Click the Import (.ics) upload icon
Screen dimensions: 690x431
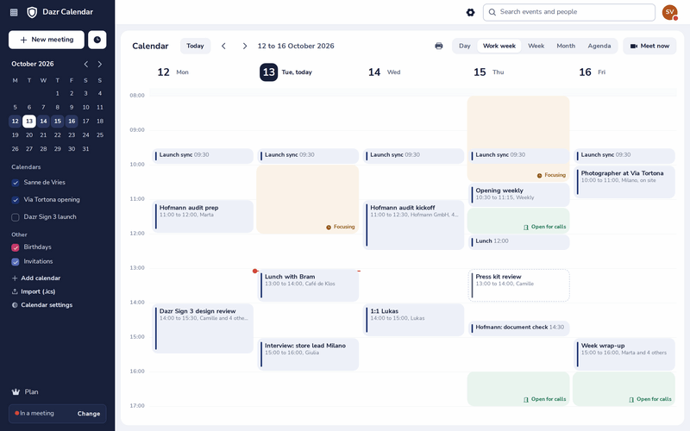(15, 291)
